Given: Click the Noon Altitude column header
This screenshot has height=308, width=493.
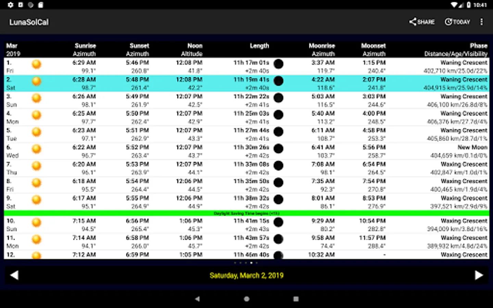Looking at the screenshot, I should [x=192, y=50].
